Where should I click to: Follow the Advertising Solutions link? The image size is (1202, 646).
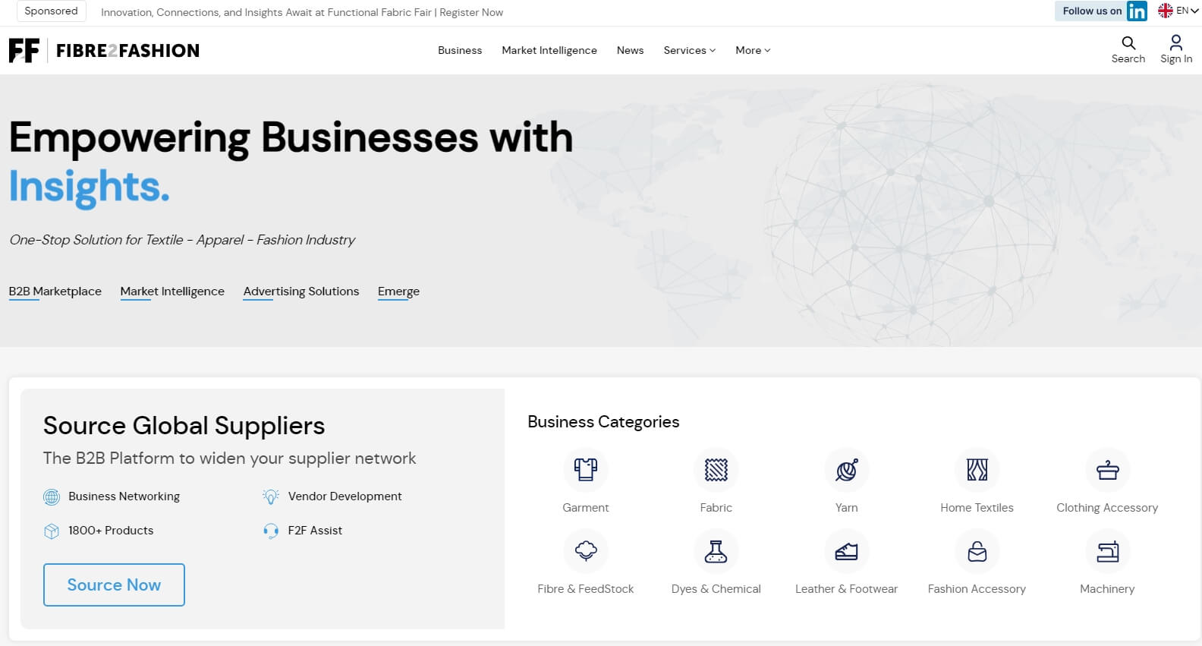click(301, 291)
